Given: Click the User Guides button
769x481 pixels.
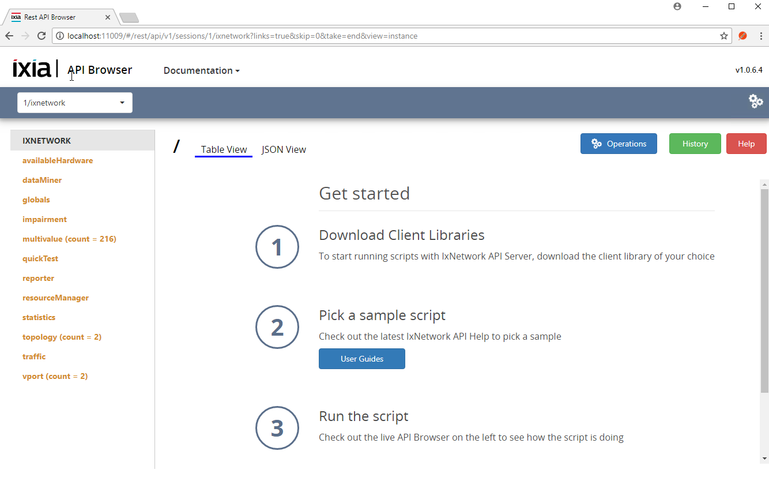Looking at the screenshot, I should point(362,359).
